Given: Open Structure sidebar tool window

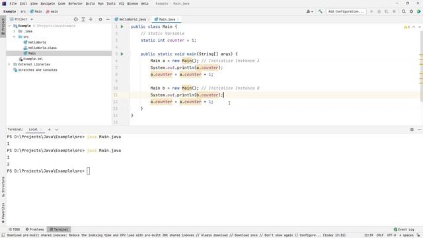Looking at the screenshot, I should (3, 186).
